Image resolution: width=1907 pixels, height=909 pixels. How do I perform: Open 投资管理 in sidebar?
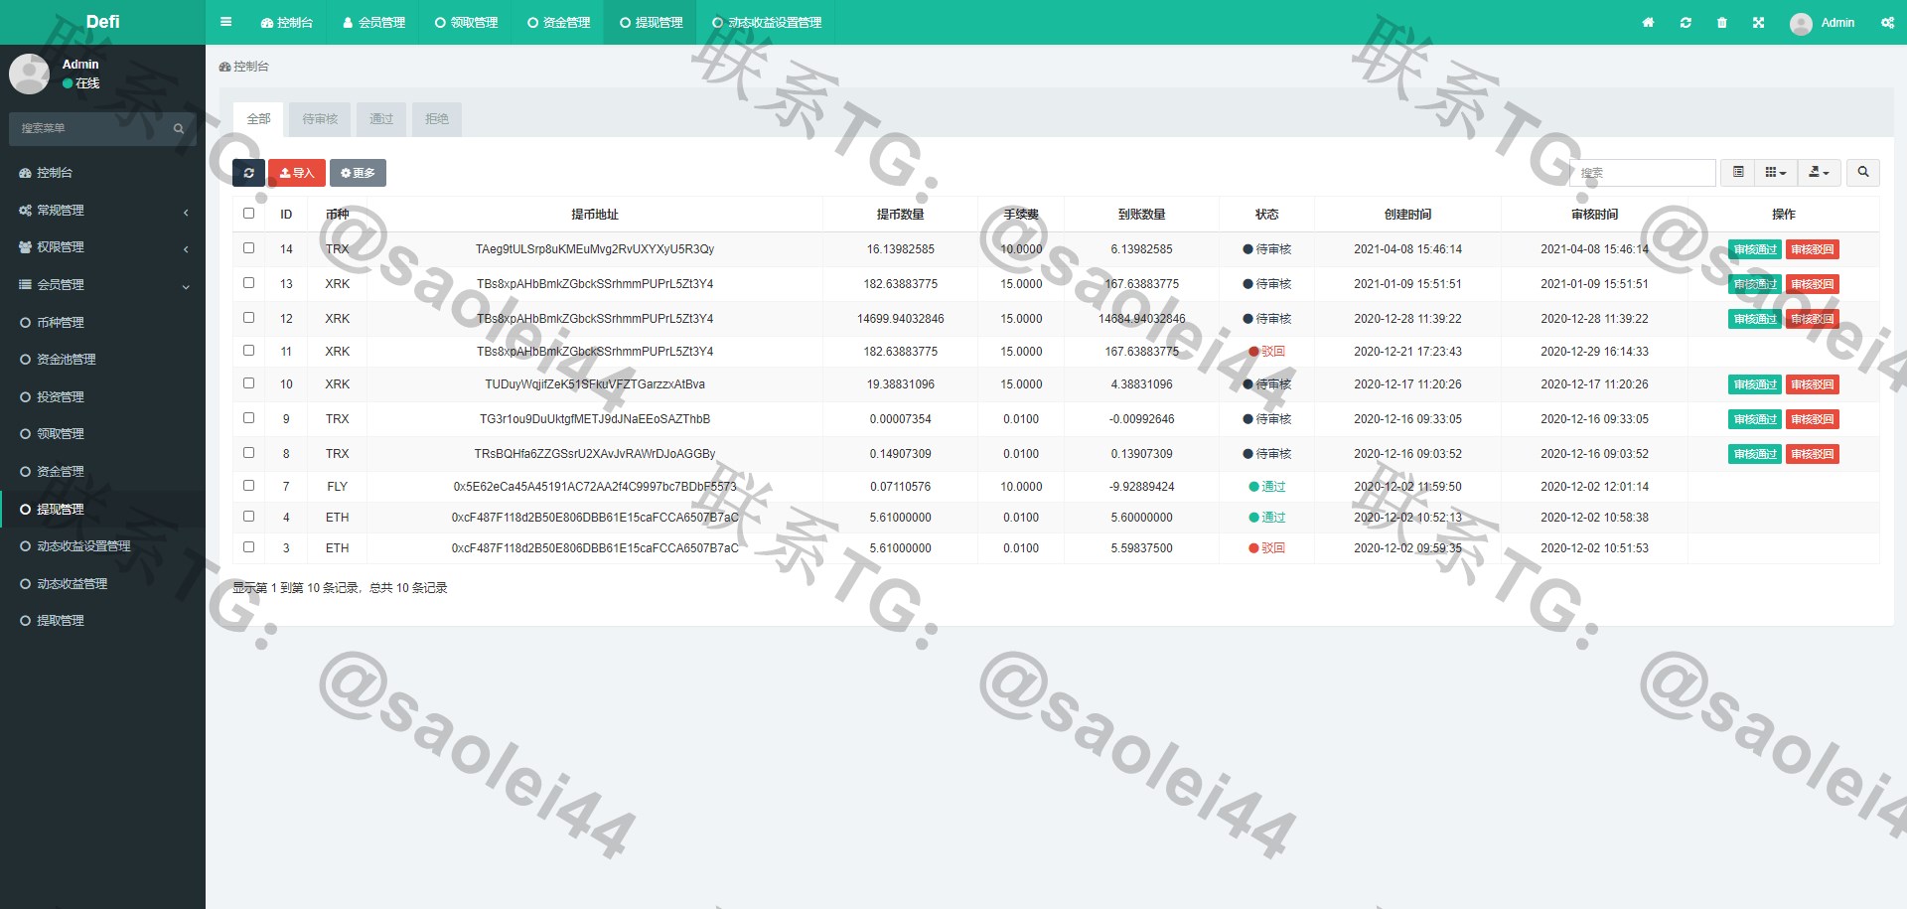(102, 396)
